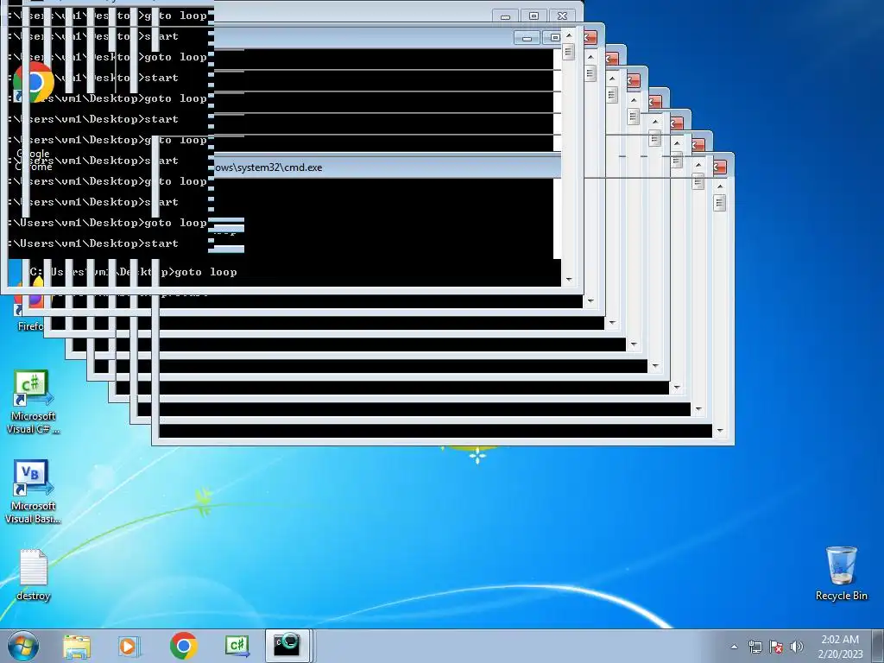Click the scroll-down arrow of the rearmost cmd window
884x663 pixels.
pos(720,431)
